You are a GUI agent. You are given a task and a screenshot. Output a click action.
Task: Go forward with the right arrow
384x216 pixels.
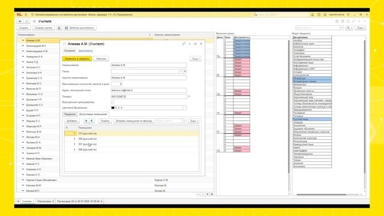[x=26, y=22]
